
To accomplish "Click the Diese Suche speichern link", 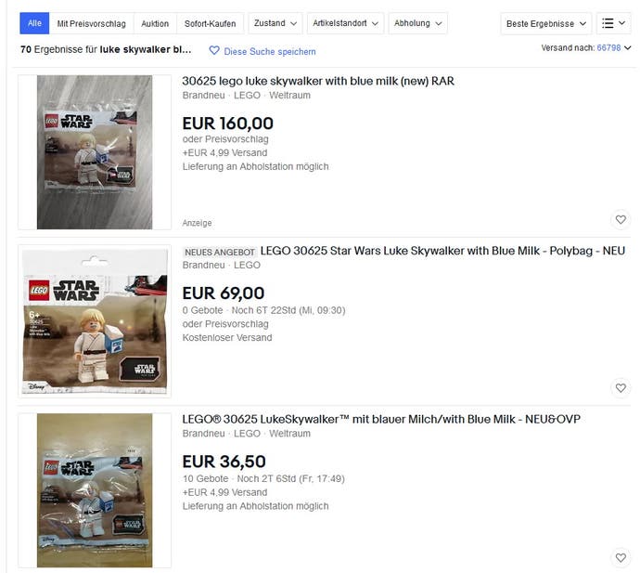I will point(269,51).
